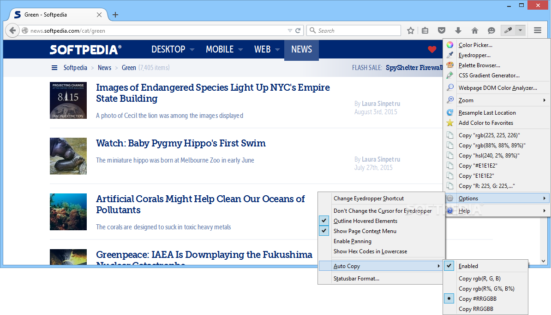The image size is (551, 315).
Task: Click the ColorZilla eyedropper toolbar icon
Action: coord(508,30)
